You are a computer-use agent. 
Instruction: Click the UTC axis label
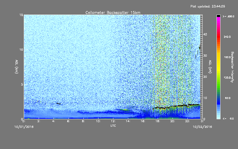coord(113,125)
